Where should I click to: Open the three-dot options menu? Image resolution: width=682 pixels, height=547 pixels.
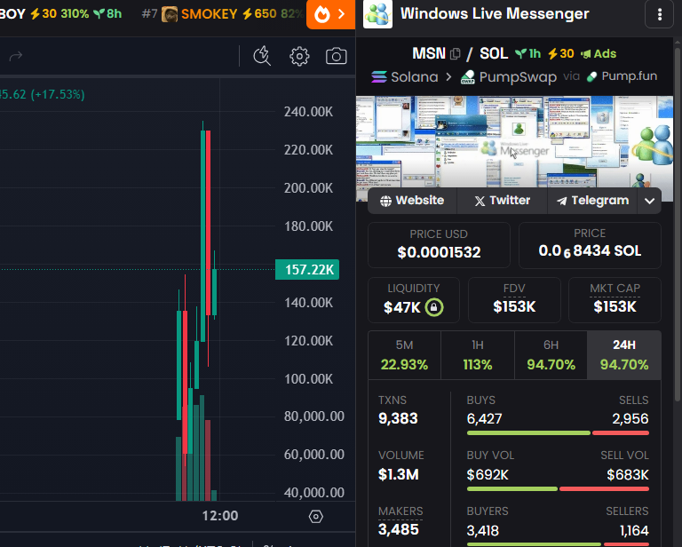660,14
